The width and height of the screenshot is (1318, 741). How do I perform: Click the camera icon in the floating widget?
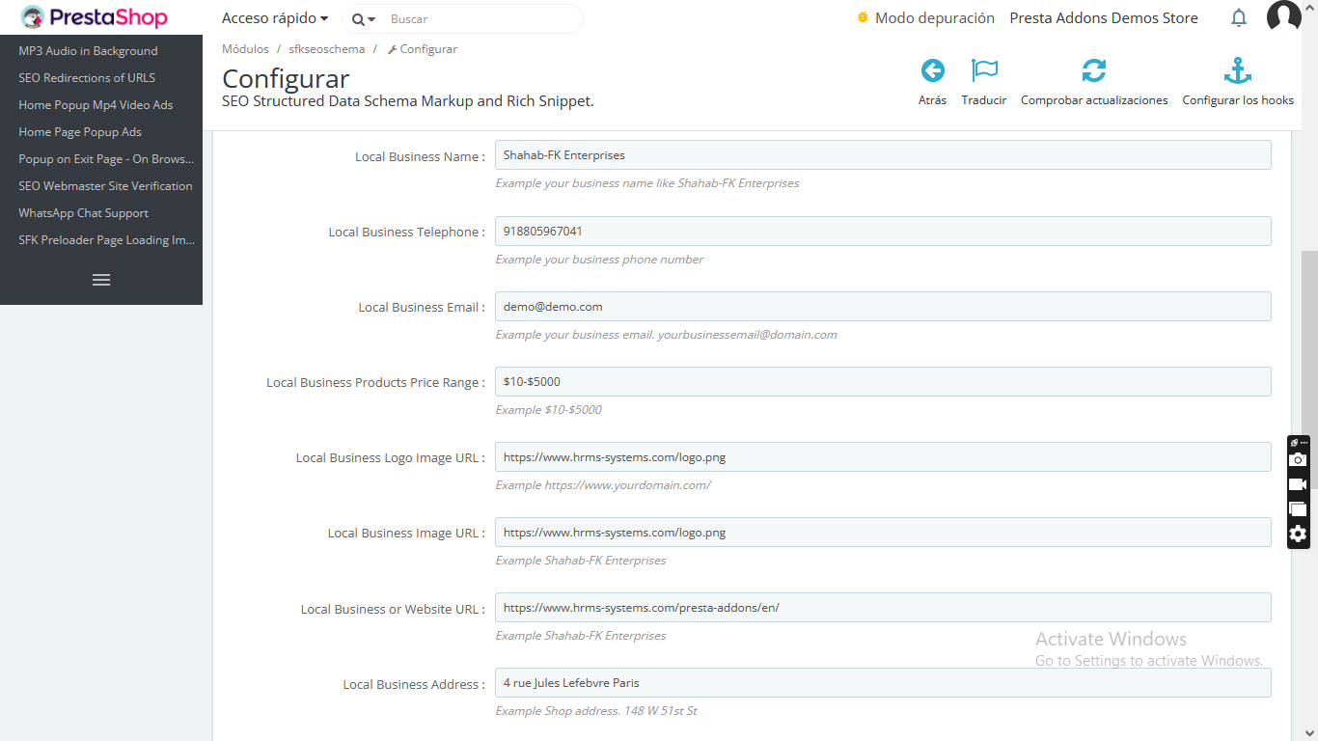pos(1298,460)
